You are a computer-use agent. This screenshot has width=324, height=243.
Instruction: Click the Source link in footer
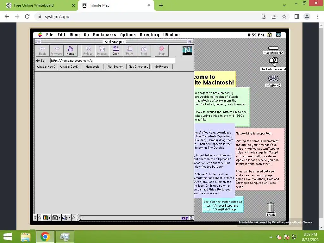tap(308, 222)
